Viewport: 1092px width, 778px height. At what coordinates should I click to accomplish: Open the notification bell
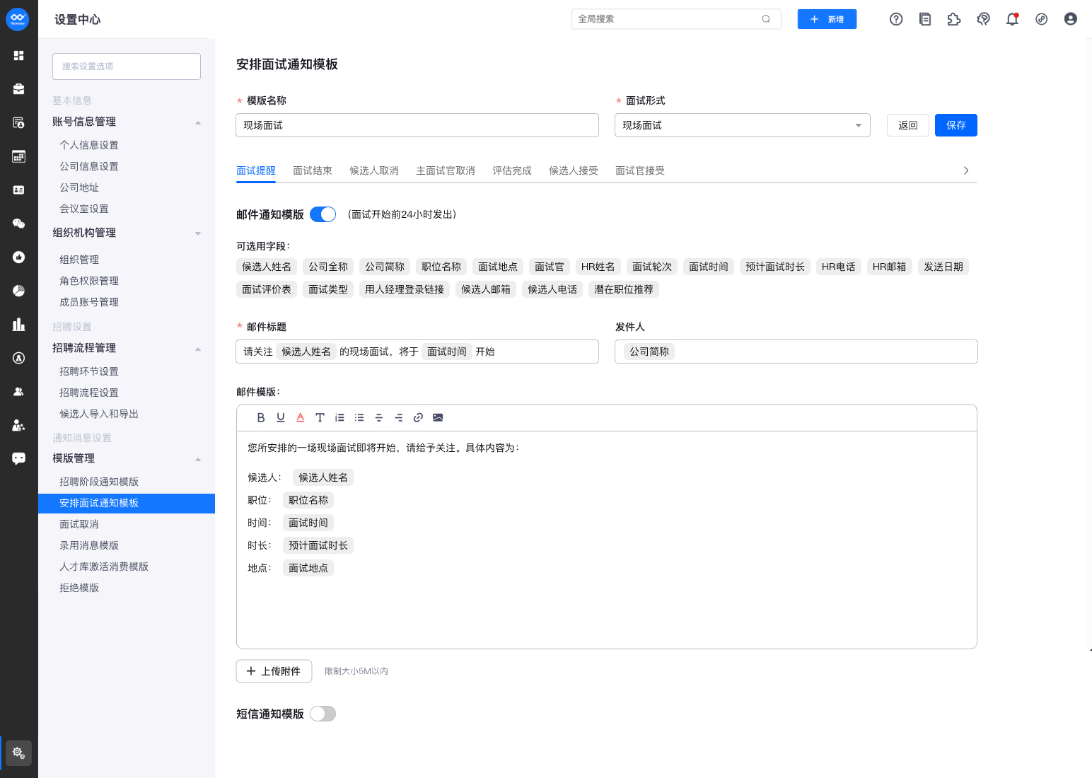1012,19
